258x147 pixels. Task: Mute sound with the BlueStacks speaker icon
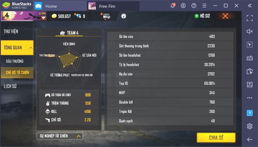pyautogui.click(x=249, y=31)
